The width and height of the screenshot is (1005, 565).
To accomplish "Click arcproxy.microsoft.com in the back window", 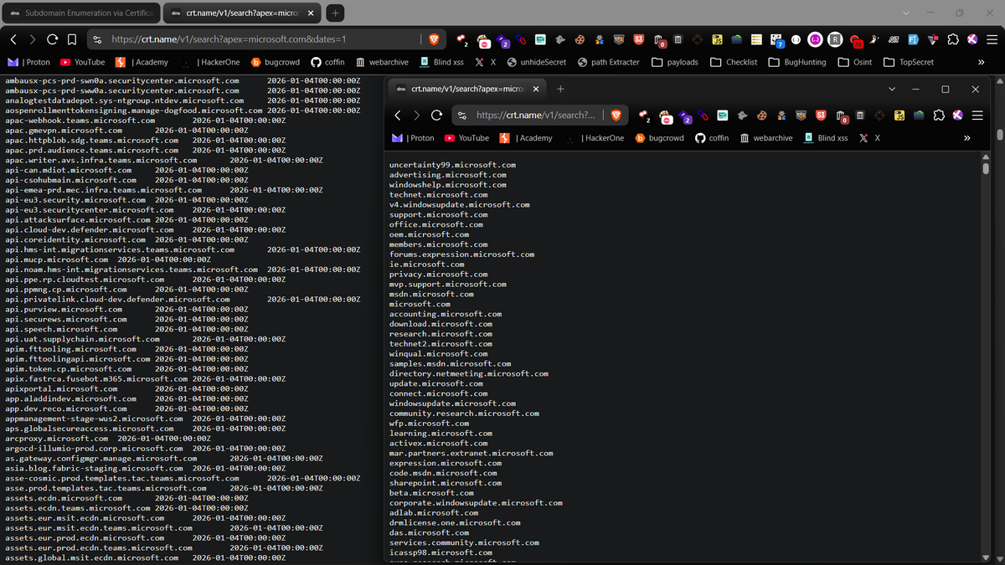I will [56, 439].
